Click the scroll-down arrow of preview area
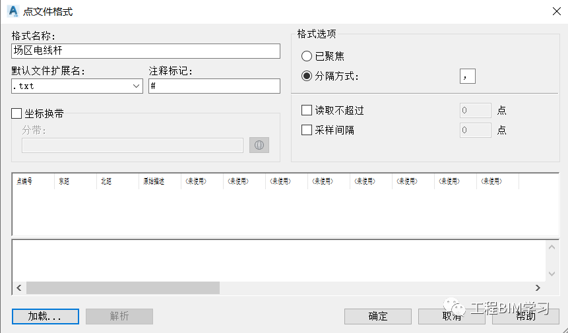 click(x=552, y=274)
